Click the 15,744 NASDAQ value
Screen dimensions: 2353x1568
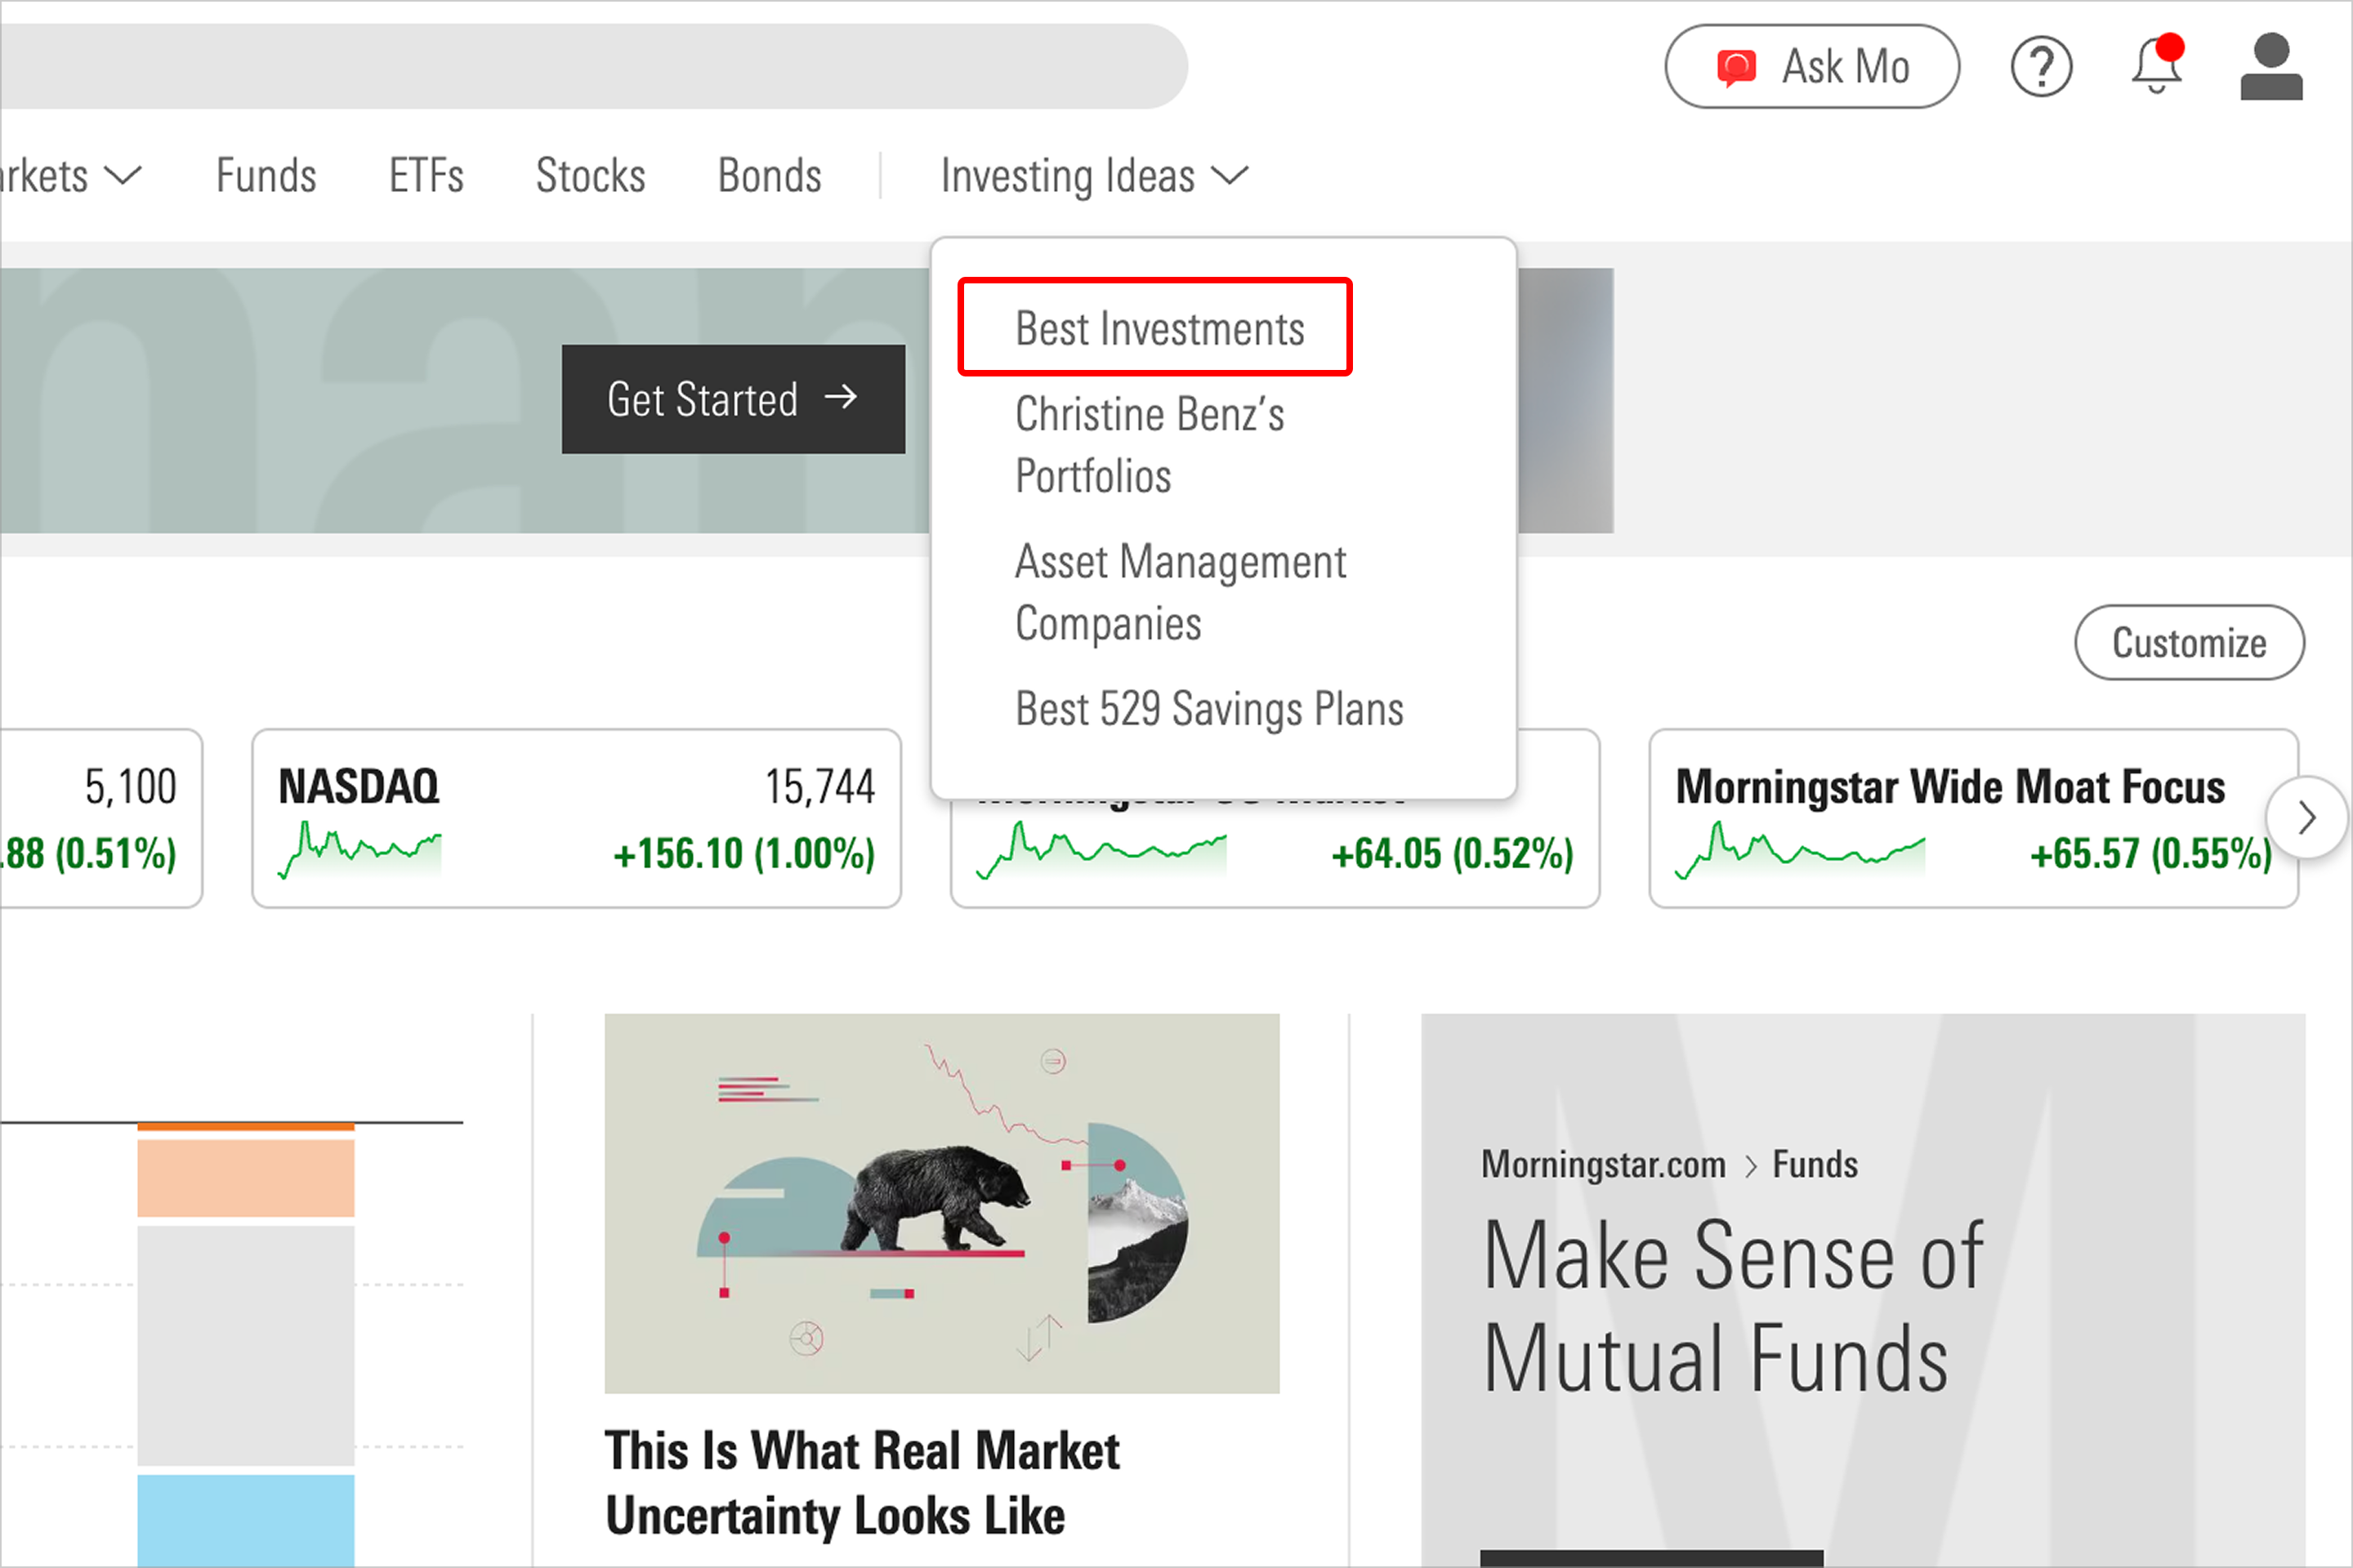[820, 787]
